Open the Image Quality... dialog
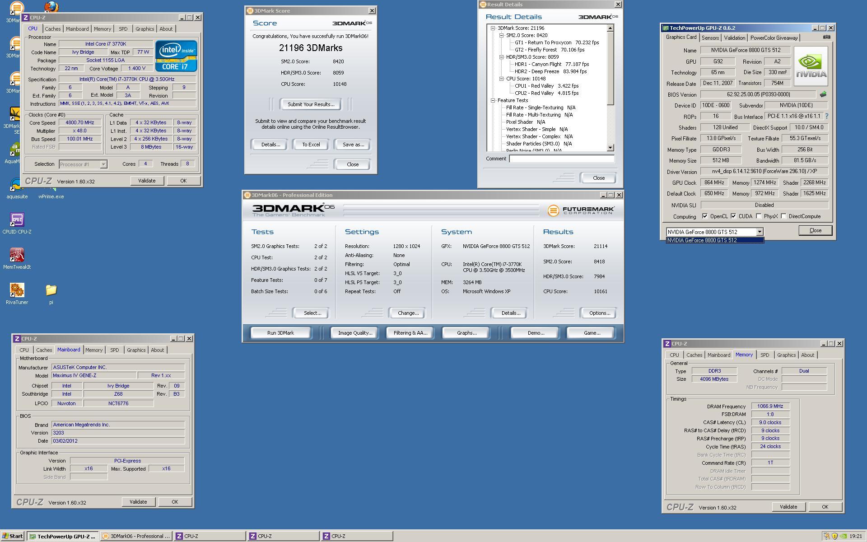This screenshot has height=542, width=867. (x=355, y=333)
